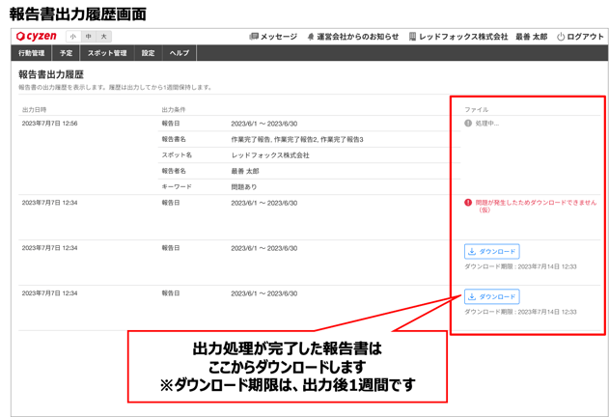Click the 報告書出力履歴 heading
The width and height of the screenshot is (609, 417).
tap(51, 74)
